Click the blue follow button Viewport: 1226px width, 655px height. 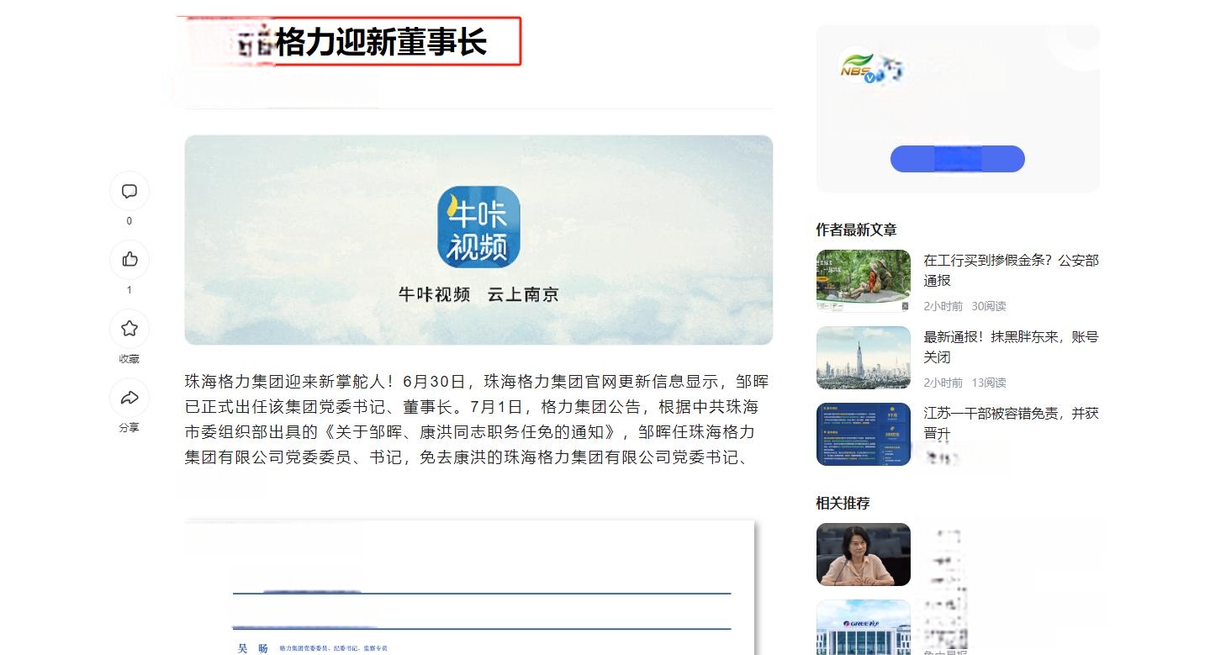[x=957, y=159]
